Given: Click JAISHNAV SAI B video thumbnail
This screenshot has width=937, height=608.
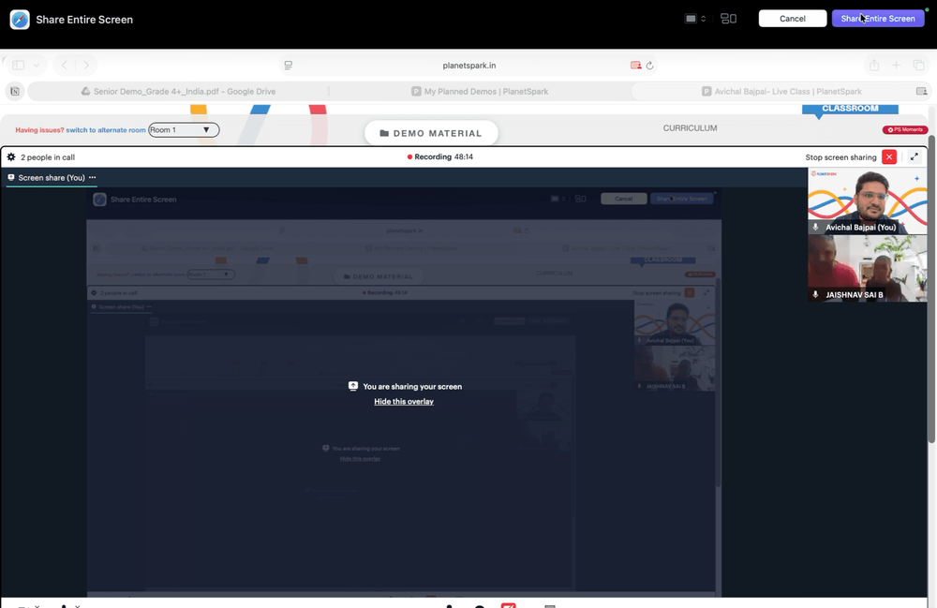Looking at the screenshot, I should click(867, 268).
